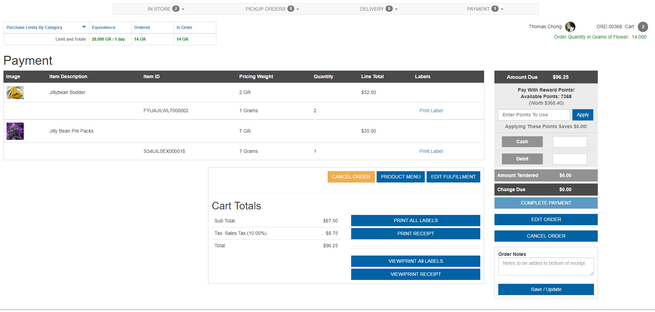Click the Order Notes text area
655x312 pixels.
[x=546, y=267]
